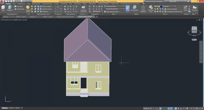Open the Unsaved View (Несохраненный вид) dropdown

click(x=114, y=9)
